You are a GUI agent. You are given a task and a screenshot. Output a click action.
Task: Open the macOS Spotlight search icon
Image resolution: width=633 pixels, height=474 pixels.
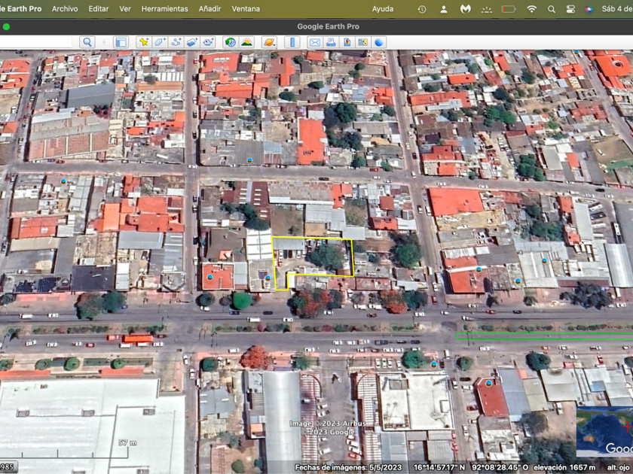(551, 9)
